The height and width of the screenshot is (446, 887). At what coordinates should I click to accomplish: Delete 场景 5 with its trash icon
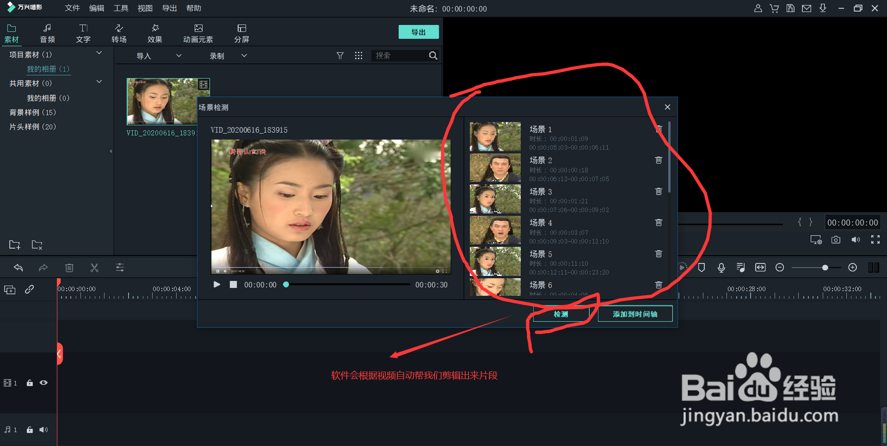[659, 254]
